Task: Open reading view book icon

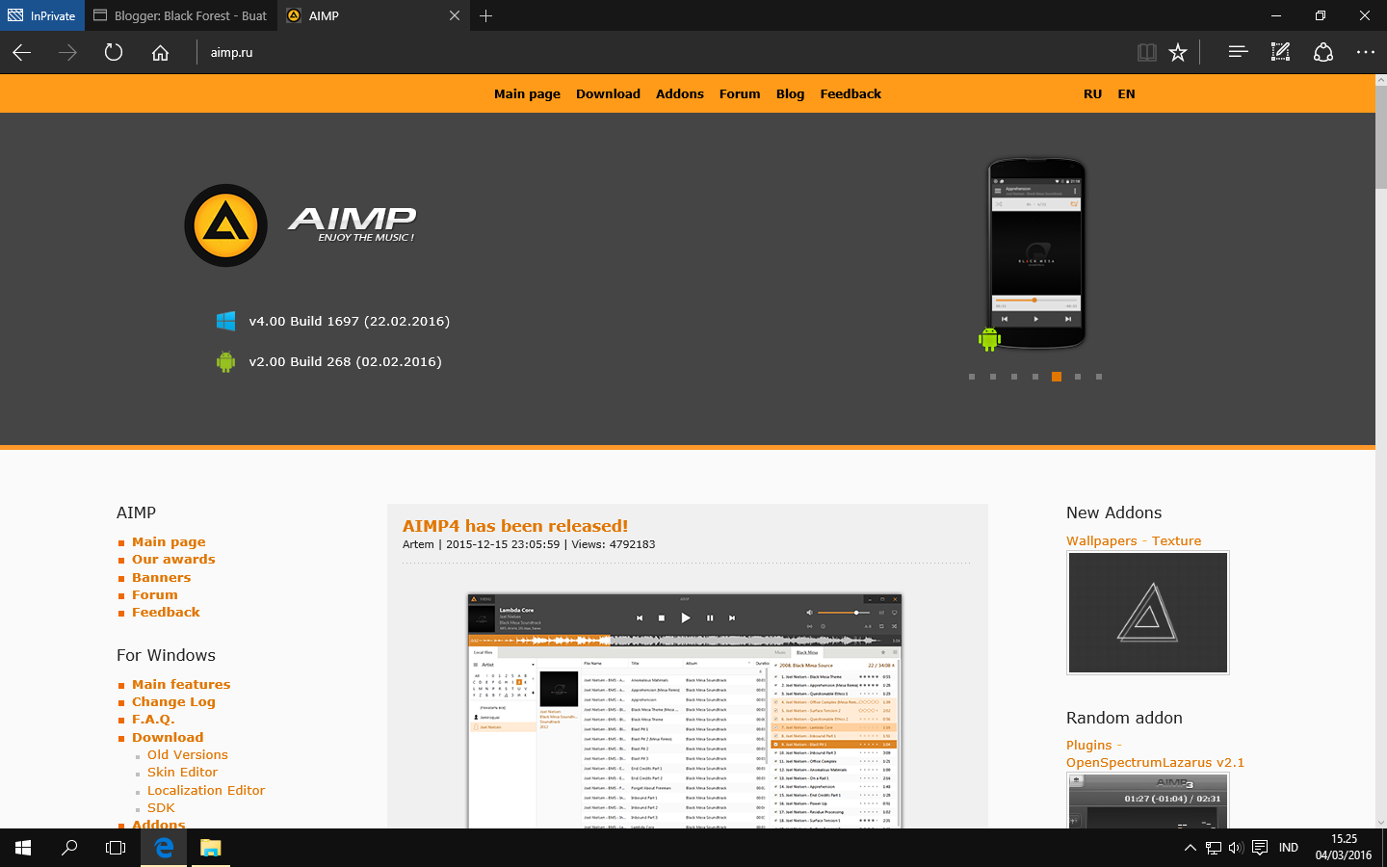Action: pyautogui.click(x=1146, y=52)
